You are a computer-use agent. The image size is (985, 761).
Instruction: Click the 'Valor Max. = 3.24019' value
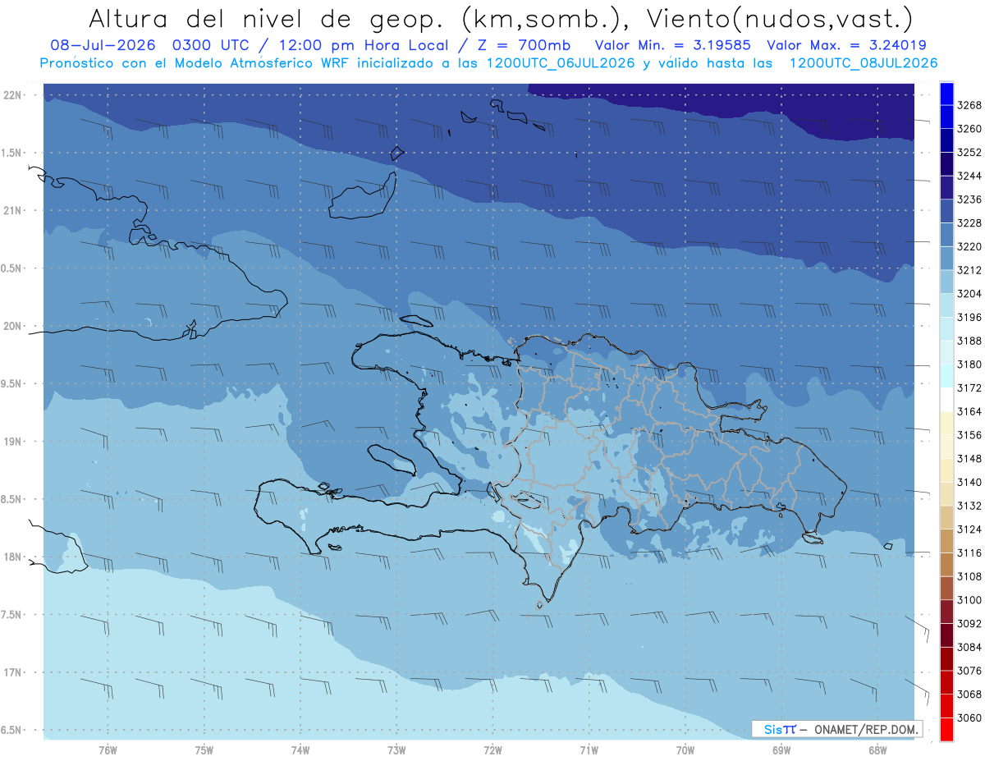(x=845, y=46)
